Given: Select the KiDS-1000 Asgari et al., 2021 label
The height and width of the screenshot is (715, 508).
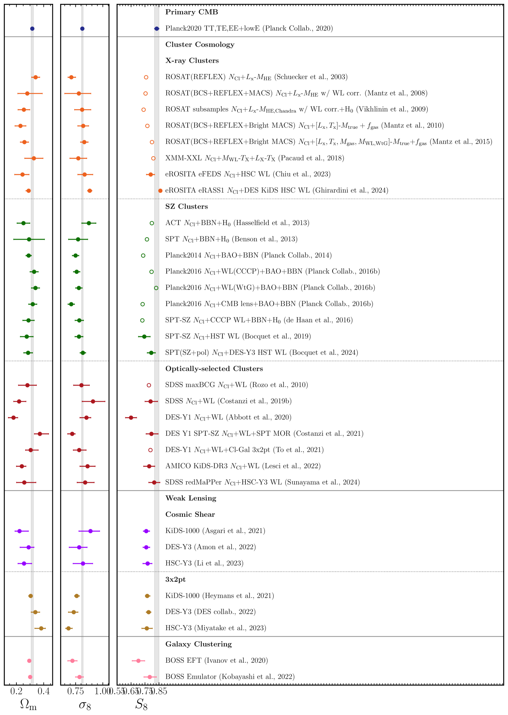Looking at the screenshot, I should pos(215,531).
